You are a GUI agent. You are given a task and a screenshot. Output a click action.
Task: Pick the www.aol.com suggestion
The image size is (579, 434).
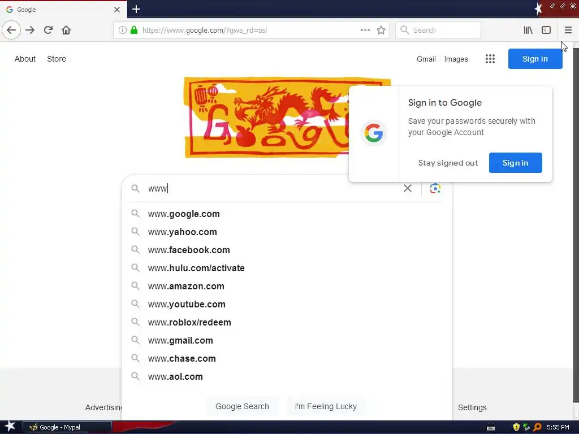tap(286, 376)
